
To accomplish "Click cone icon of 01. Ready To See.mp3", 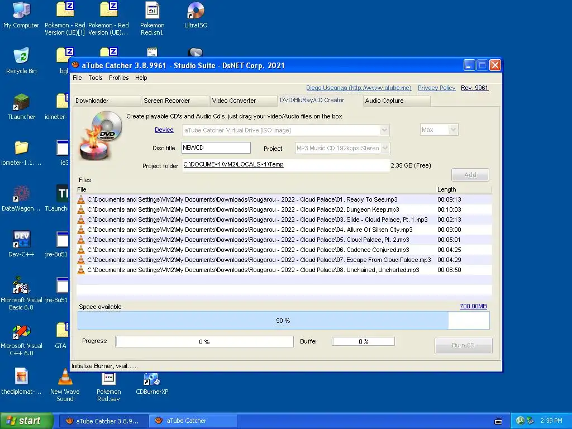I will 81,199.
